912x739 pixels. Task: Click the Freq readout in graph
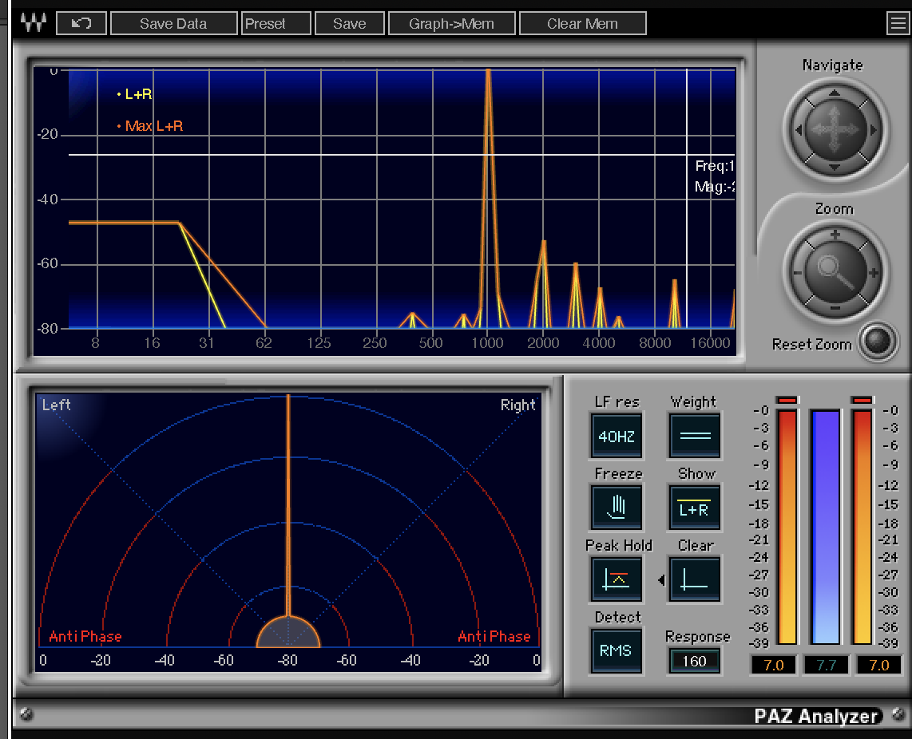pos(715,166)
